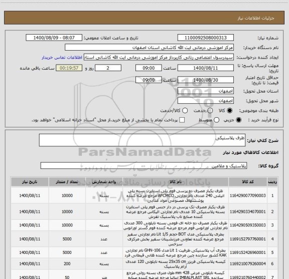This screenshot has height=279, width=289.
Task: Choose the متوسط purchase type radio
Action: coord(216,120)
